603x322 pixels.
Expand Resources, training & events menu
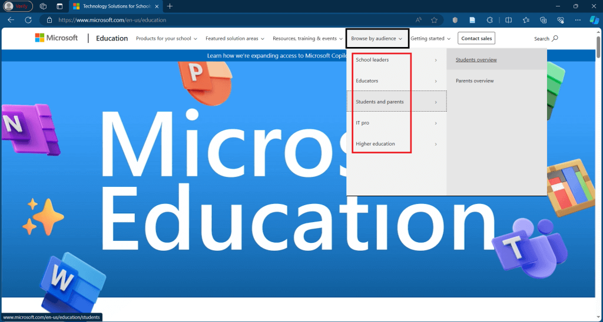[x=307, y=38]
